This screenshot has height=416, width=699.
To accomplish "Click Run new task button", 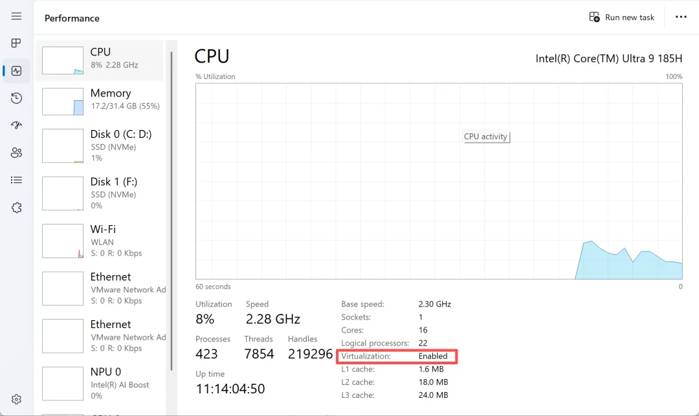I will click(x=621, y=17).
